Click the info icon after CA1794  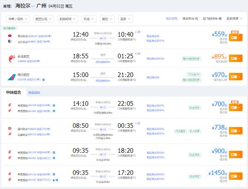[x=54, y=106]
